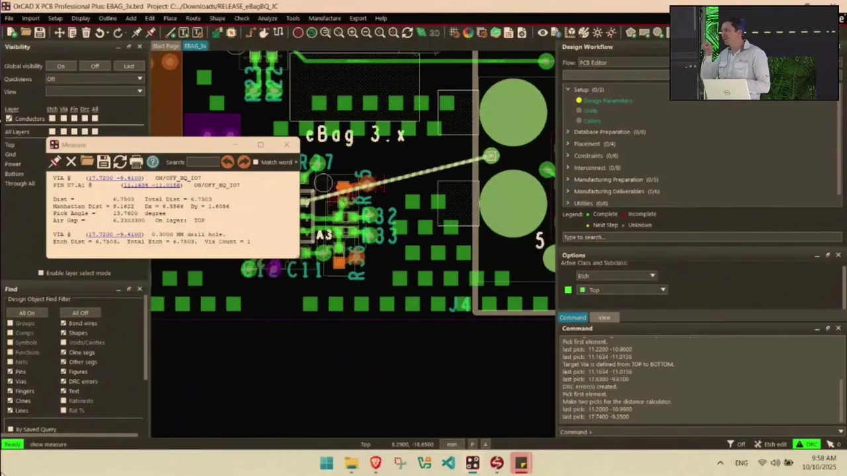
Task: Click the layers stack-up icon
Action: click(x=495, y=32)
